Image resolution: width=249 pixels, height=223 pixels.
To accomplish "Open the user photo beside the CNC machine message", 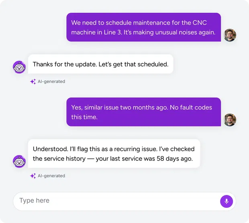I will click(x=230, y=35).
